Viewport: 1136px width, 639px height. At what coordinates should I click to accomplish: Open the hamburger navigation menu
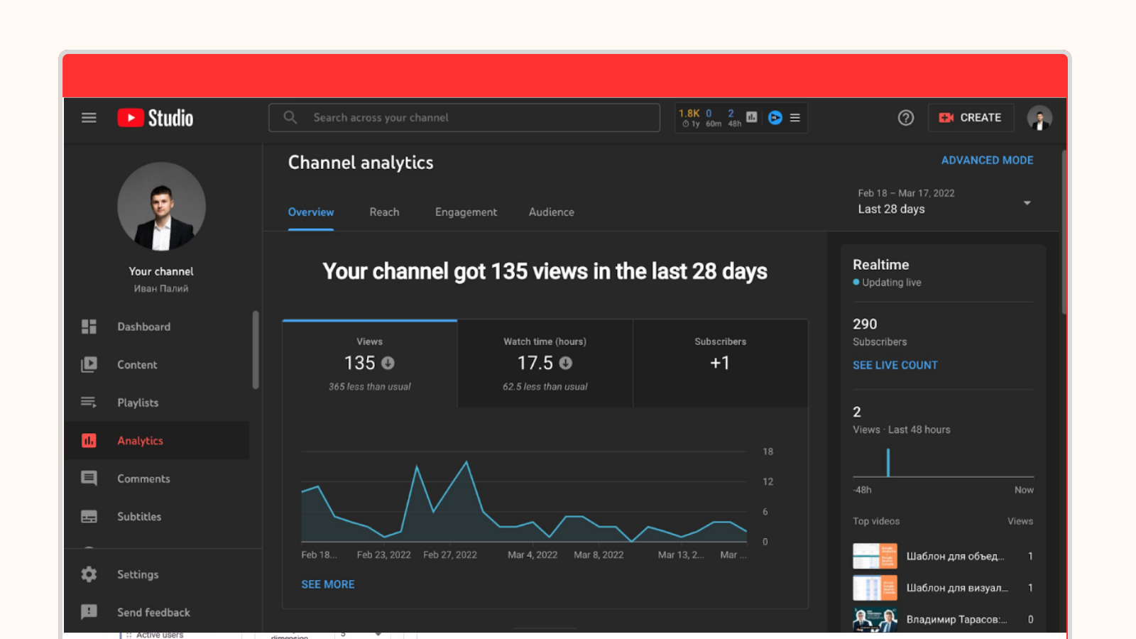tap(89, 117)
